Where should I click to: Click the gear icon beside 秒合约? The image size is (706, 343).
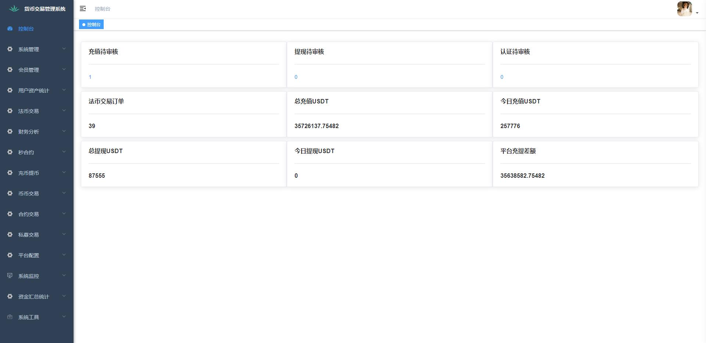click(x=10, y=152)
